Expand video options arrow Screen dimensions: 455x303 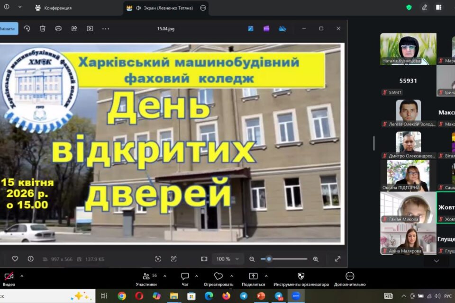[x=22, y=276]
